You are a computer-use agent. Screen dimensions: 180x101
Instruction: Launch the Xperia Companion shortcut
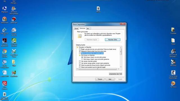tap(4, 64)
